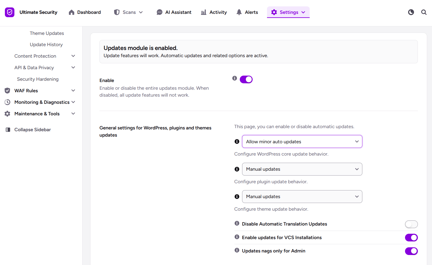Viewport: 432px width, 265px height.
Task: Open the Allow minor auto updates dropdown
Action: pos(302,141)
